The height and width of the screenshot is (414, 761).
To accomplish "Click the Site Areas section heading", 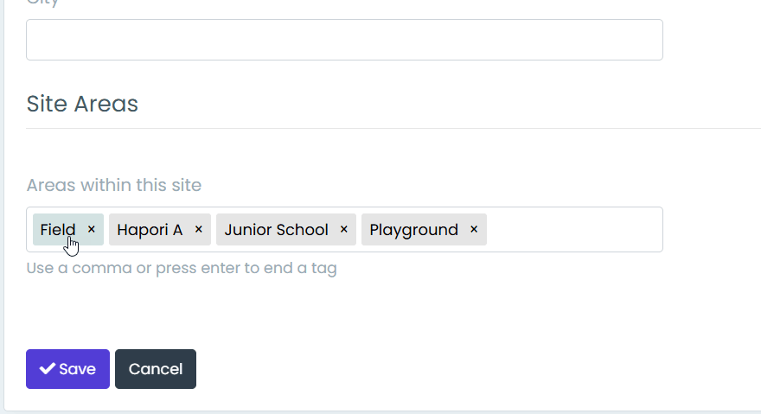I will pyautogui.click(x=82, y=104).
